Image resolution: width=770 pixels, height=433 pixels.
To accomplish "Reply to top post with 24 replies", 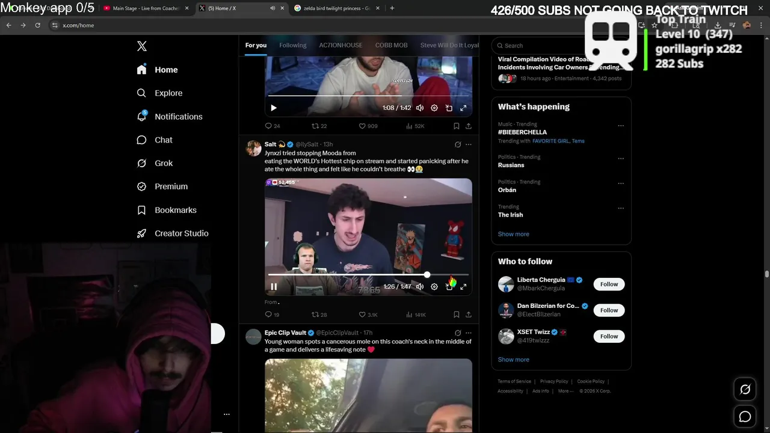I will point(273,126).
